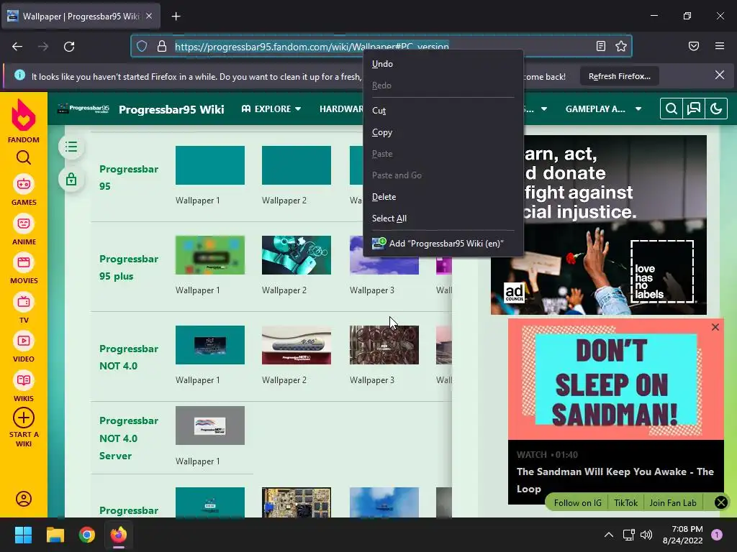
Task: Select Cut in the context menu
Action: [443, 110]
